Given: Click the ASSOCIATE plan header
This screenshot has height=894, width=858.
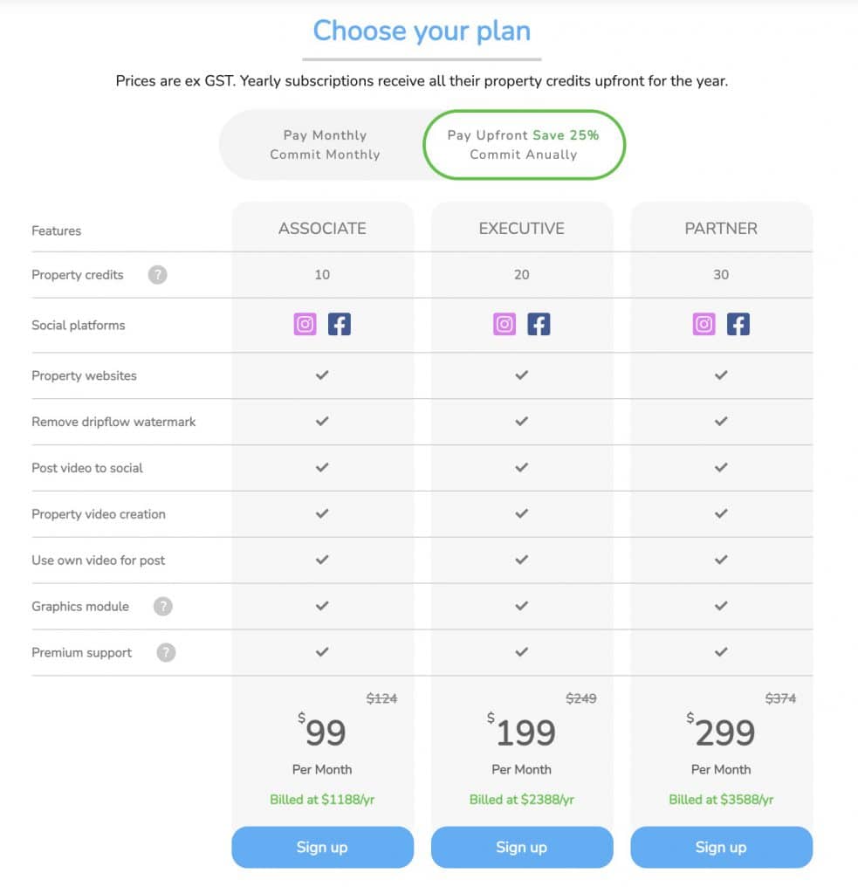Looking at the screenshot, I should click(x=323, y=229).
